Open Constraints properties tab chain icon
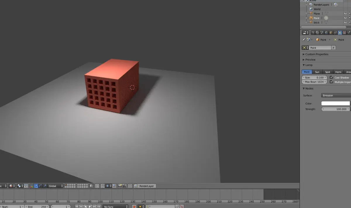The image size is (351, 208). coord(335,33)
